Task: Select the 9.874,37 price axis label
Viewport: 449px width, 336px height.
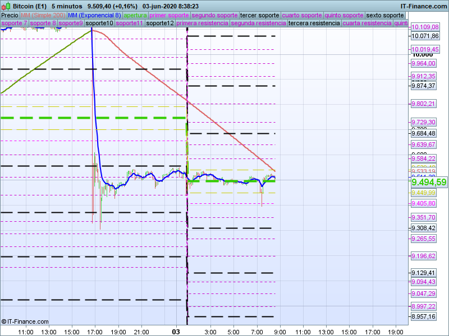Action: (x=424, y=86)
